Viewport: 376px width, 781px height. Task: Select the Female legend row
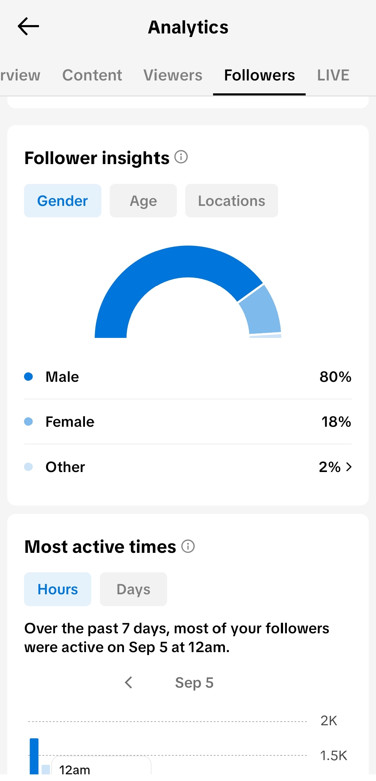(x=188, y=422)
